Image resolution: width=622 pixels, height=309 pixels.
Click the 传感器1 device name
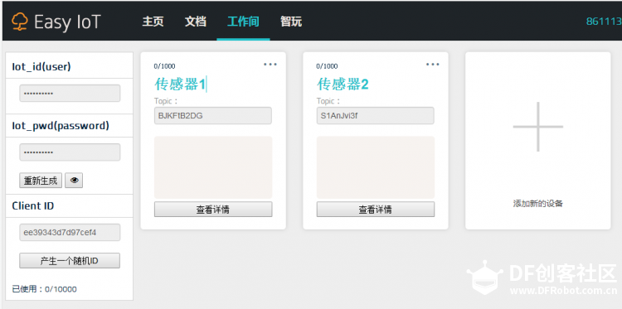tap(180, 84)
